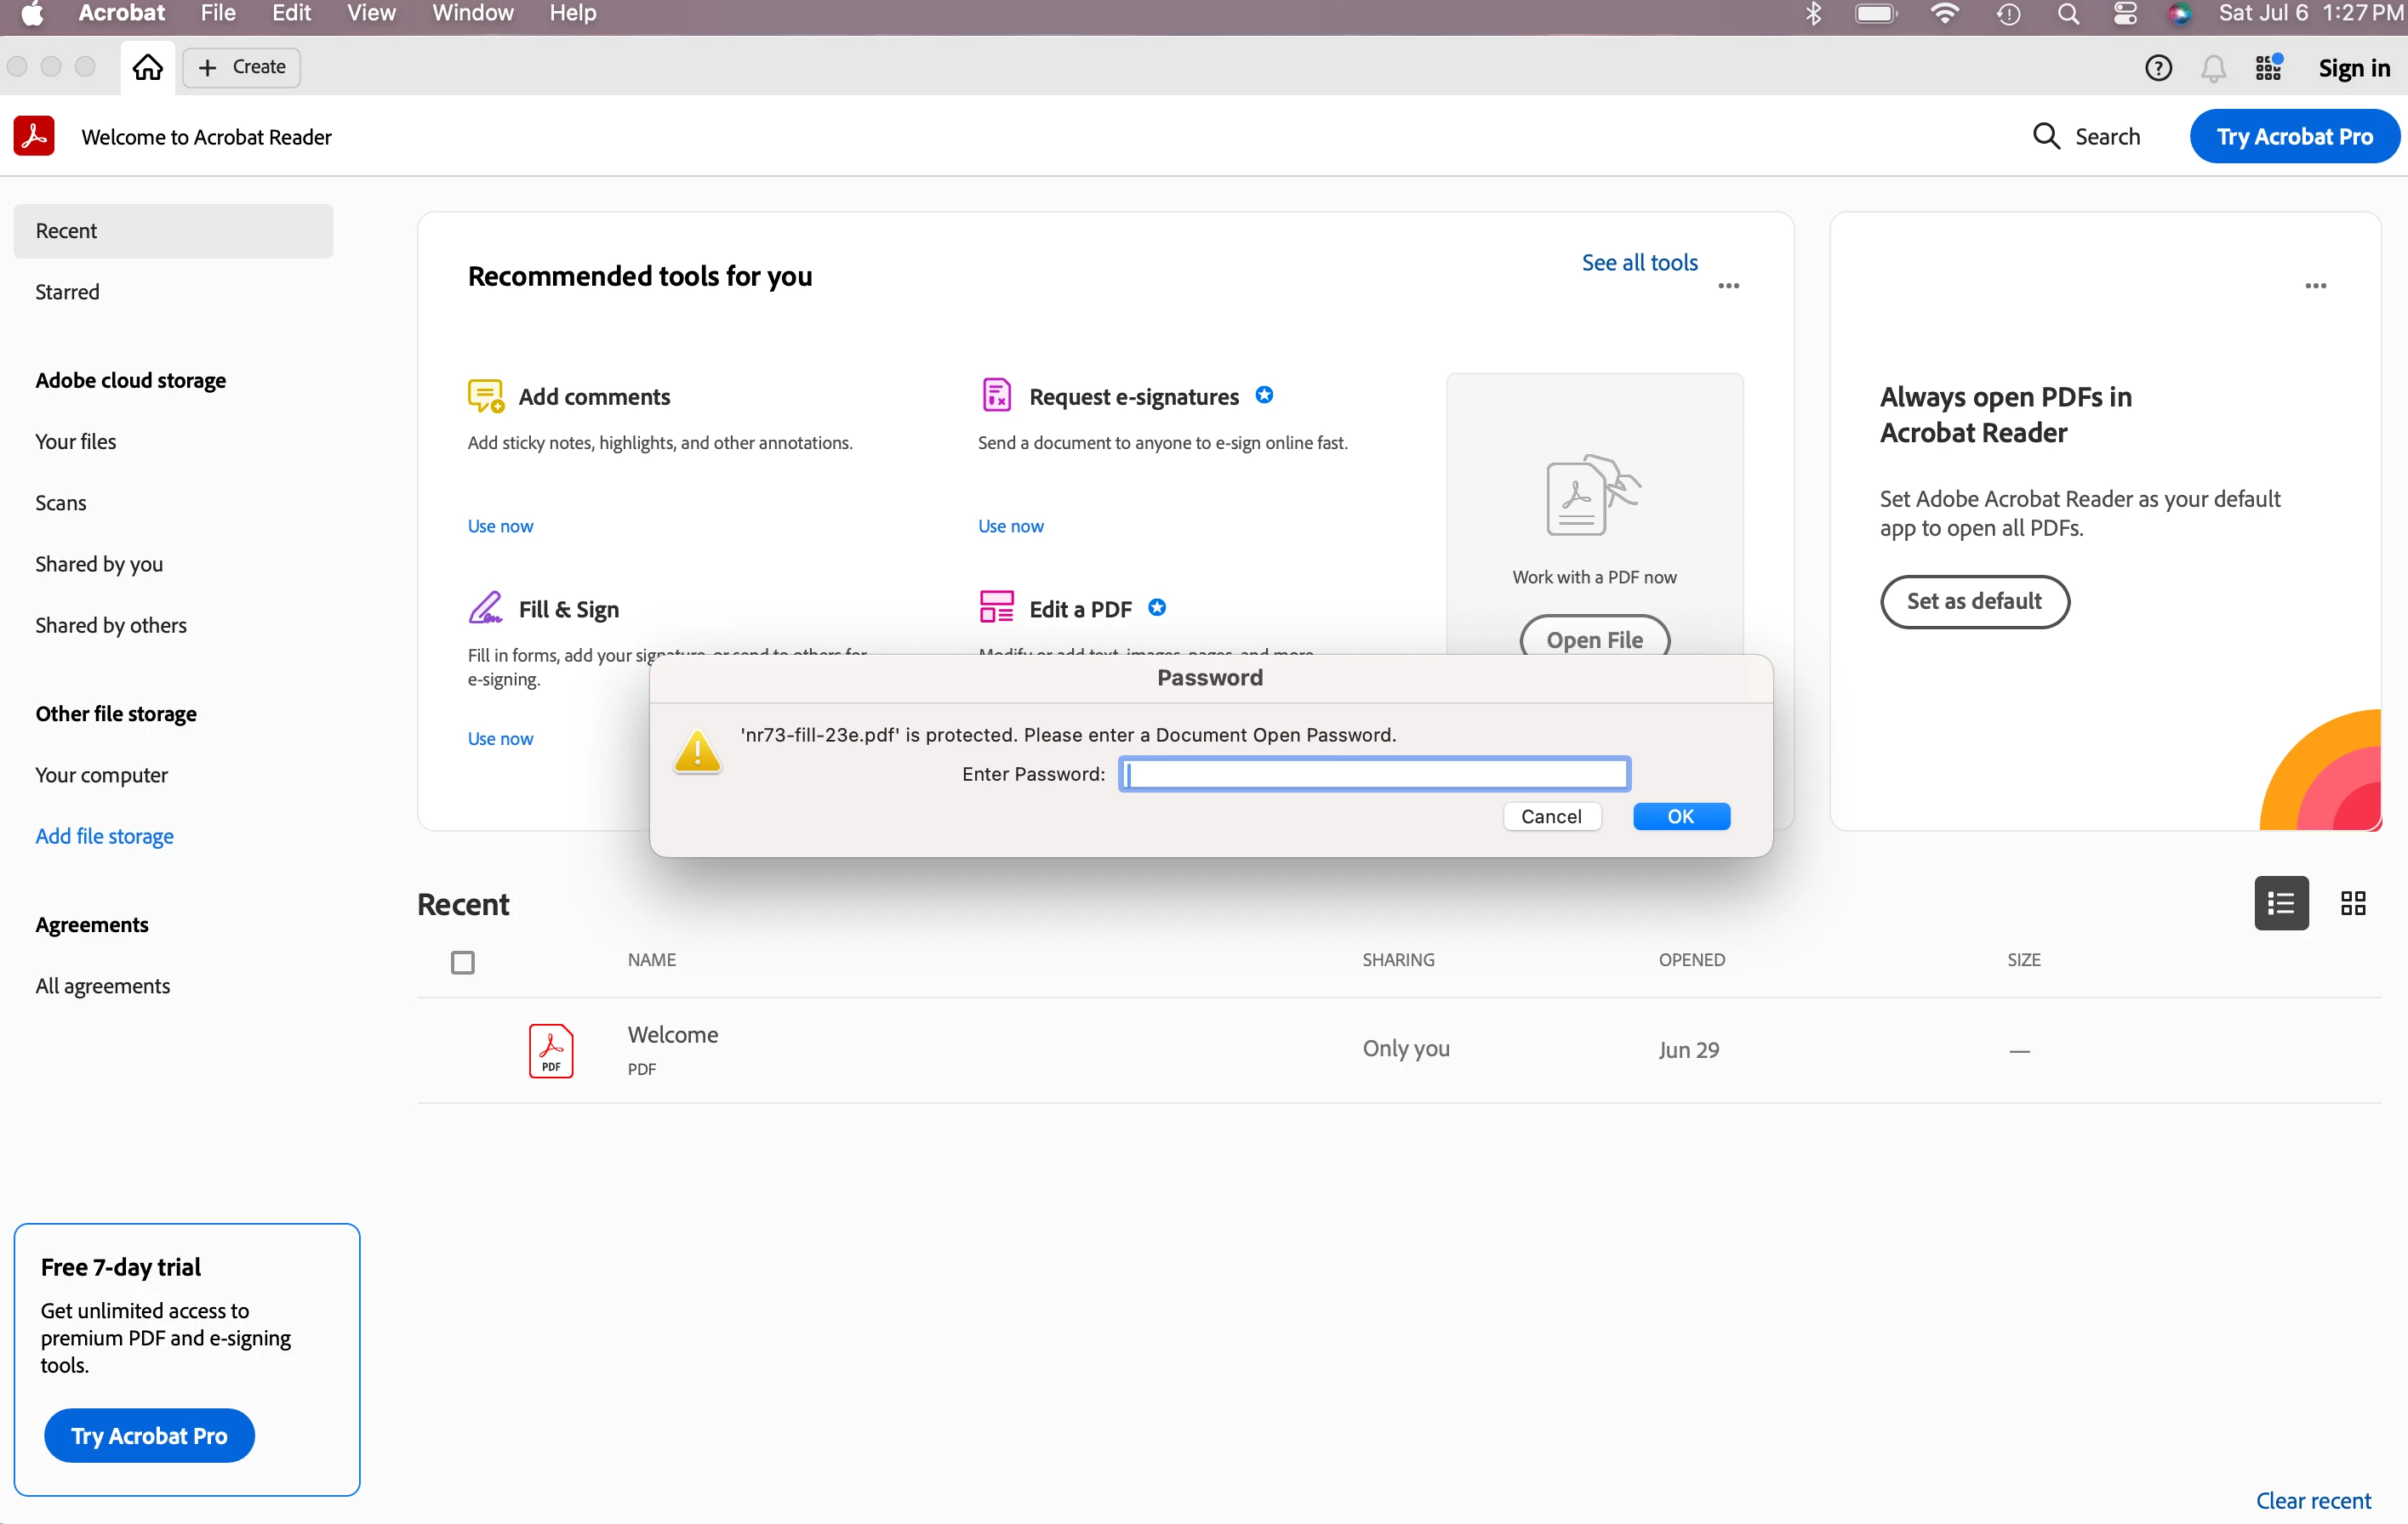Screen dimensions: 2408x1524
Task: Click the Home icon tab
Action: click(147, 67)
